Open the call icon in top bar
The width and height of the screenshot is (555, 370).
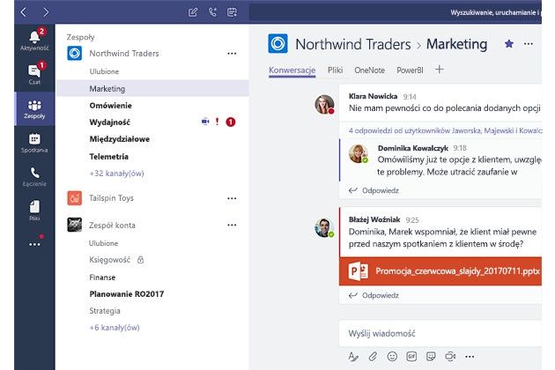212,12
